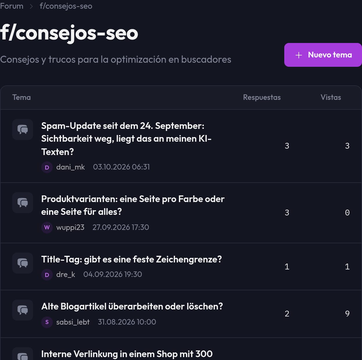
Task: Click chat icon of Title-Tag thread
Action: point(23,263)
